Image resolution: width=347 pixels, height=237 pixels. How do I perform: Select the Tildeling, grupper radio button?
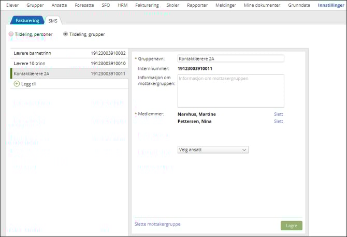coord(65,34)
